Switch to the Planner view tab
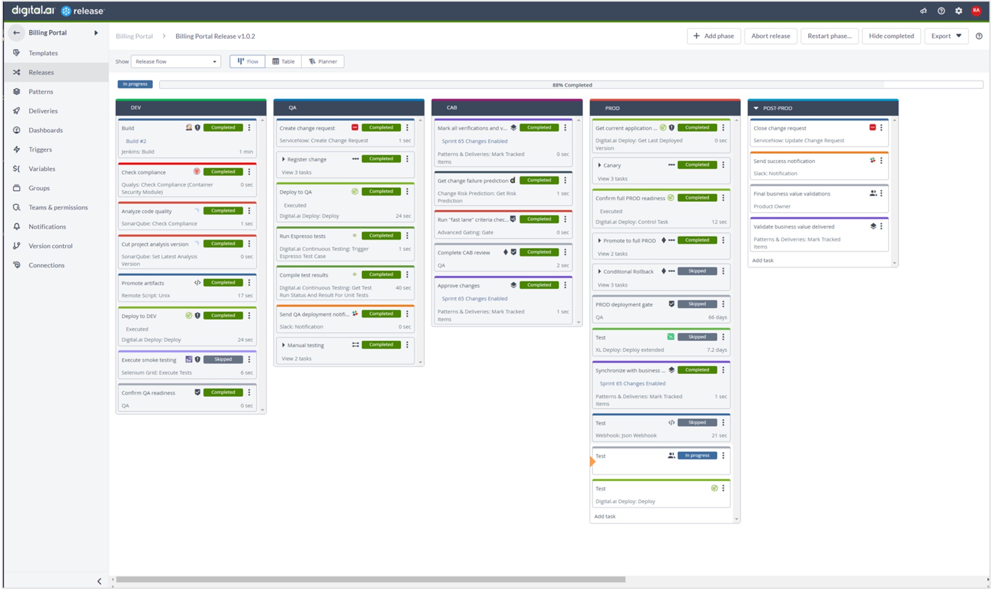This screenshot has width=991, height=590. pos(323,62)
